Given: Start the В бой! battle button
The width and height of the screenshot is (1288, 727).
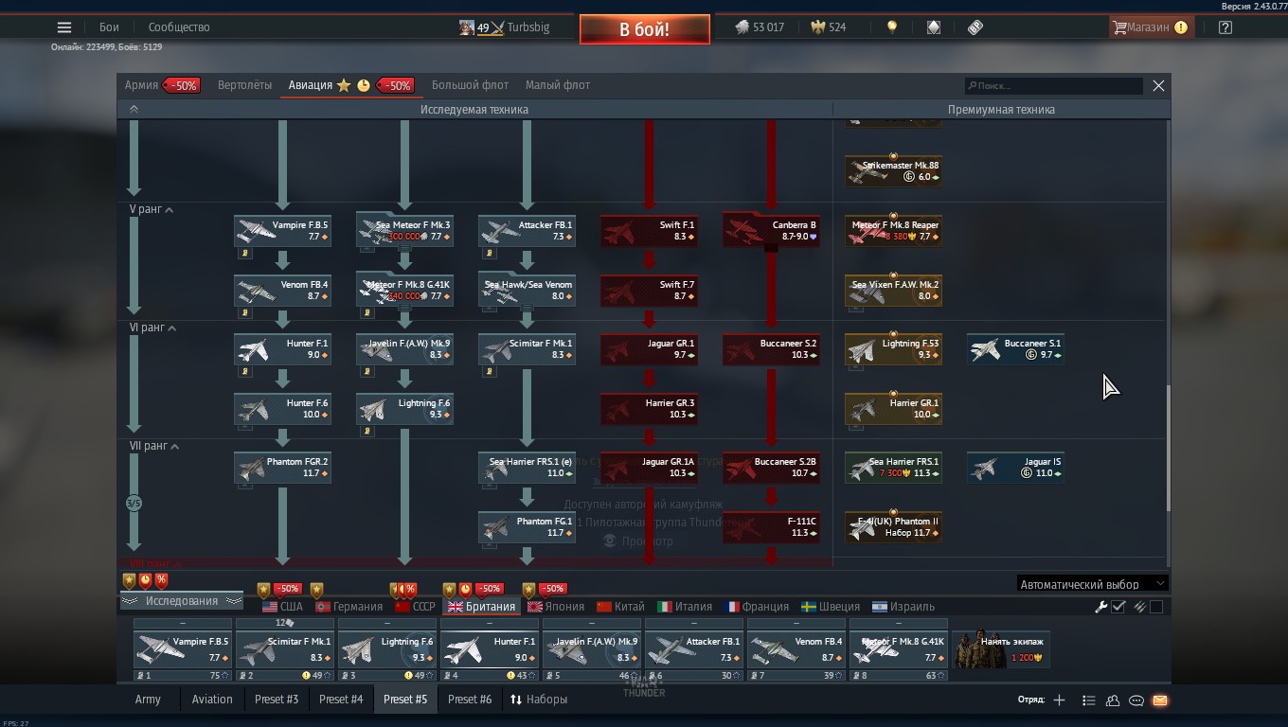Looking at the screenshot, I should point(645,29).
